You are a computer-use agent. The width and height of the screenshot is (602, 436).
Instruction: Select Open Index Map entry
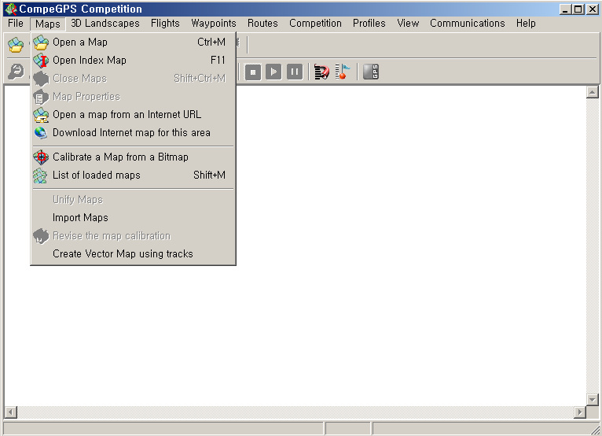click(134, 60)
